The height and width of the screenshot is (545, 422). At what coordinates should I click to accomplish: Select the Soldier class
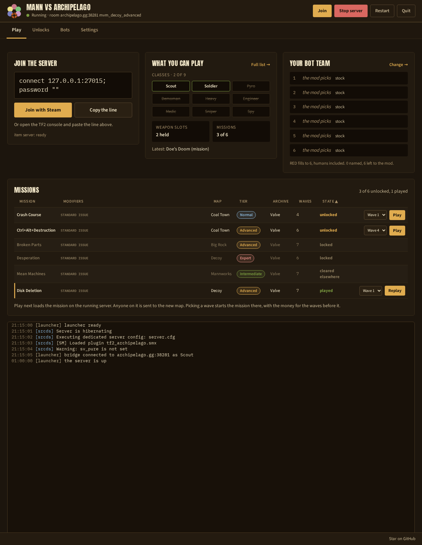click(x=211, y=86)
